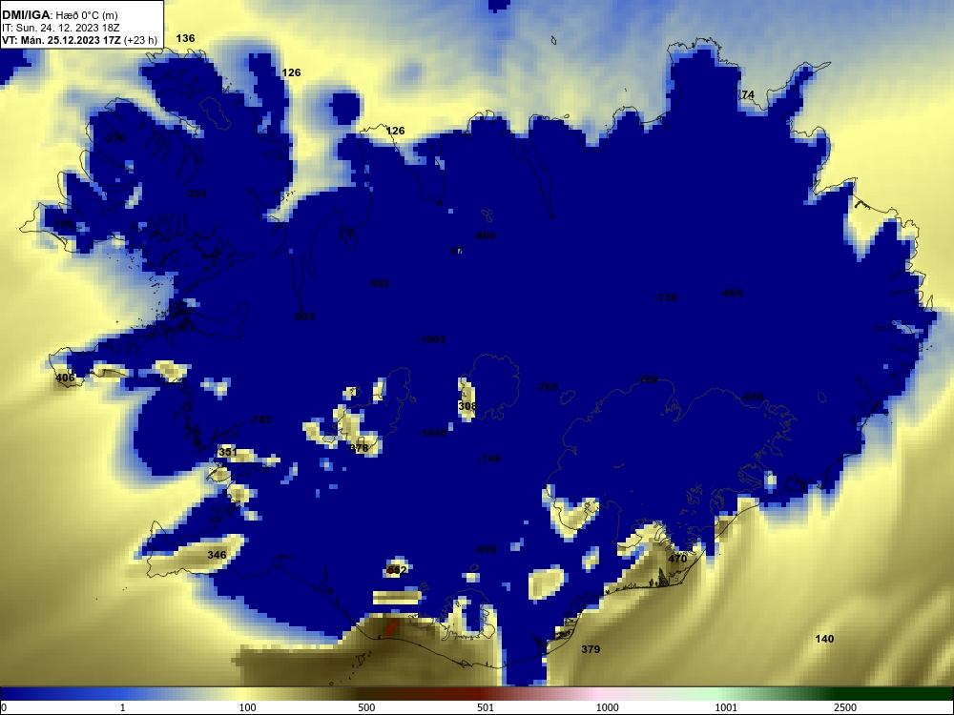
Task: Click the map value -270
Action: (114, 138)
